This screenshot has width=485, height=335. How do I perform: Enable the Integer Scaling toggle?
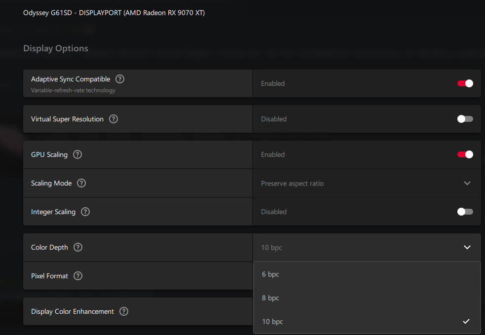point(465,212)
